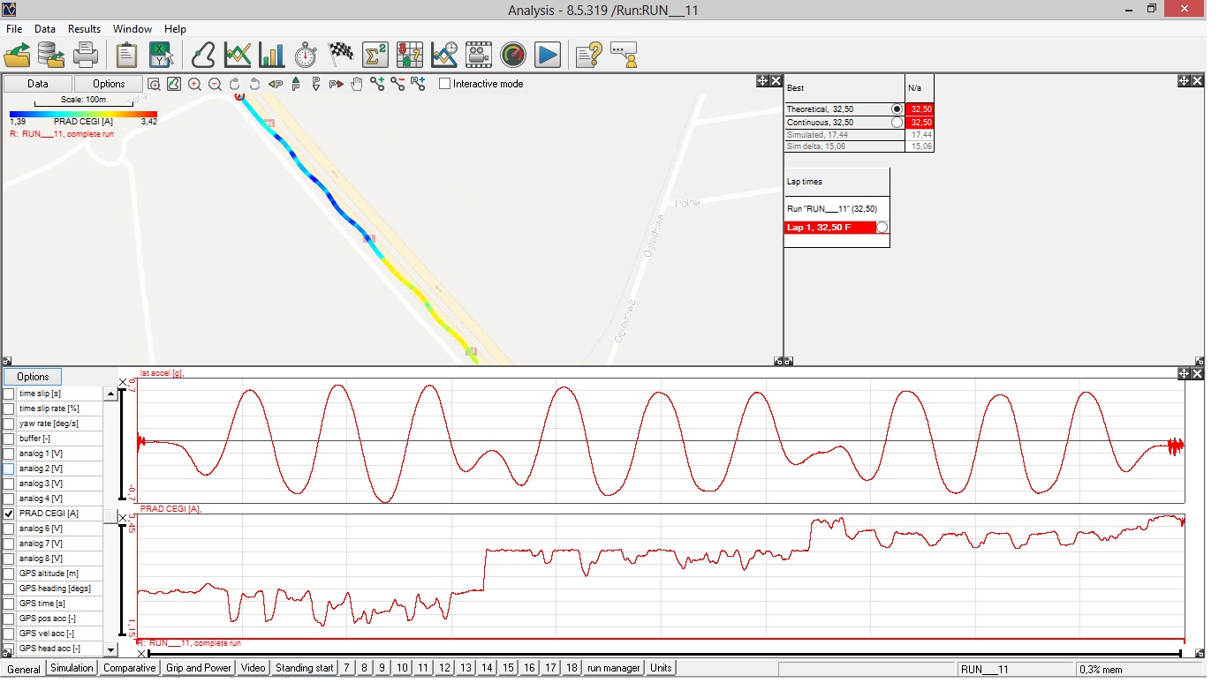1219x690 pixels.
Task: Close the lat accel graph with X
Action: 123,382
